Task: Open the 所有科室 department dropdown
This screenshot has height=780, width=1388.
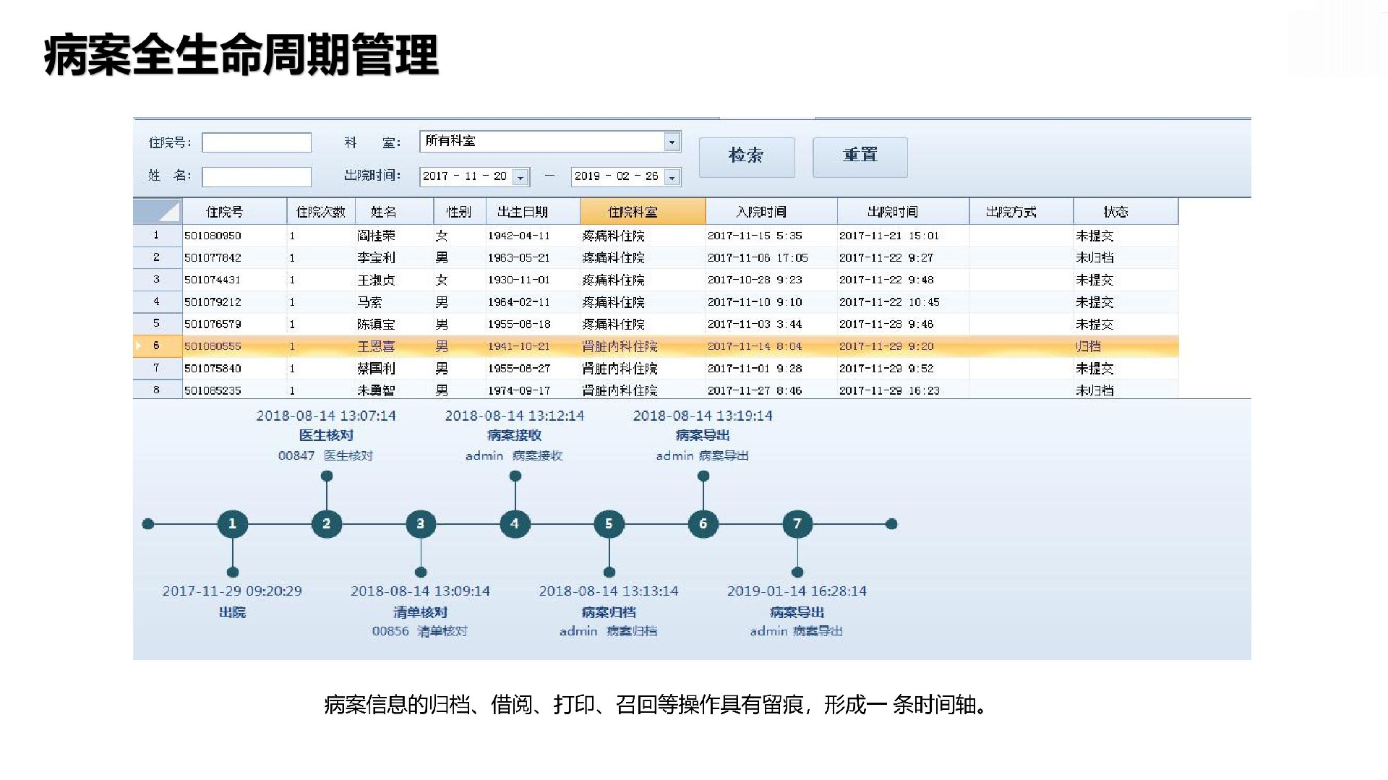Action: coord(672,142)
